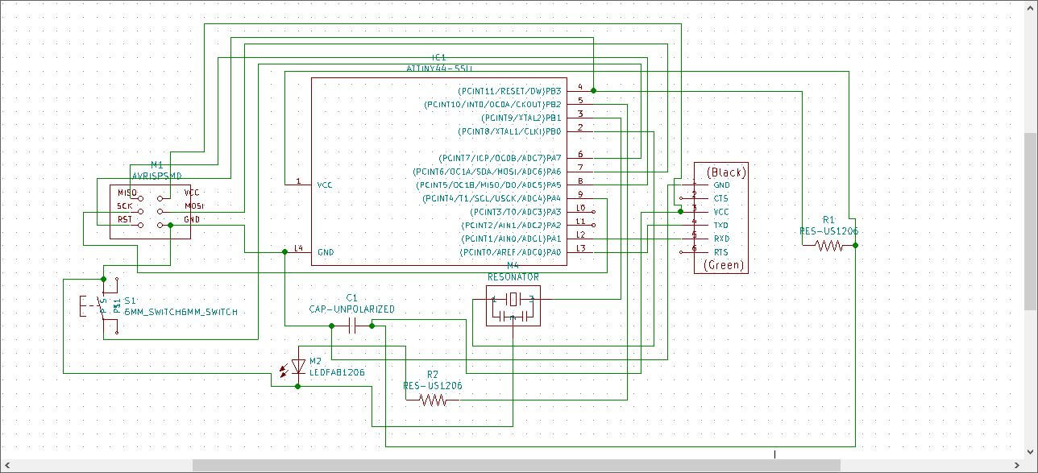Screen dimensions: 1038x473
Task: Click the scroll right arrow of horizontal scrollbar
Action: (1017, 466)
